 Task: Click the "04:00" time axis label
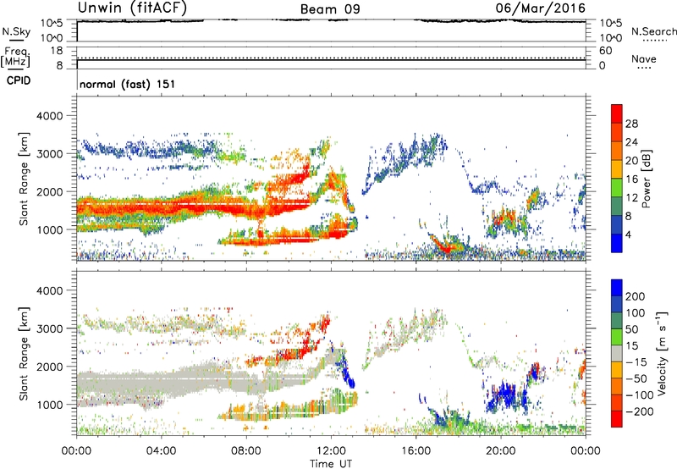161,451
